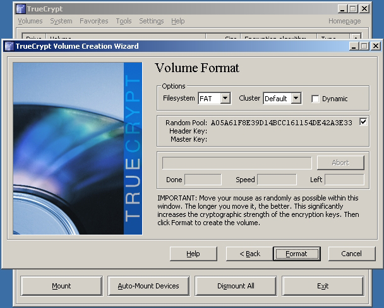Click the Done value field
This screenshot has height=308, width=384.
click(x=203, y=180)
